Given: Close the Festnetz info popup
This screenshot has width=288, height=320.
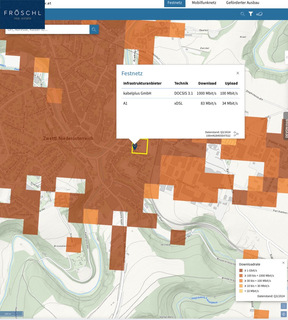Looking at the screenshot, I should 238,73.
